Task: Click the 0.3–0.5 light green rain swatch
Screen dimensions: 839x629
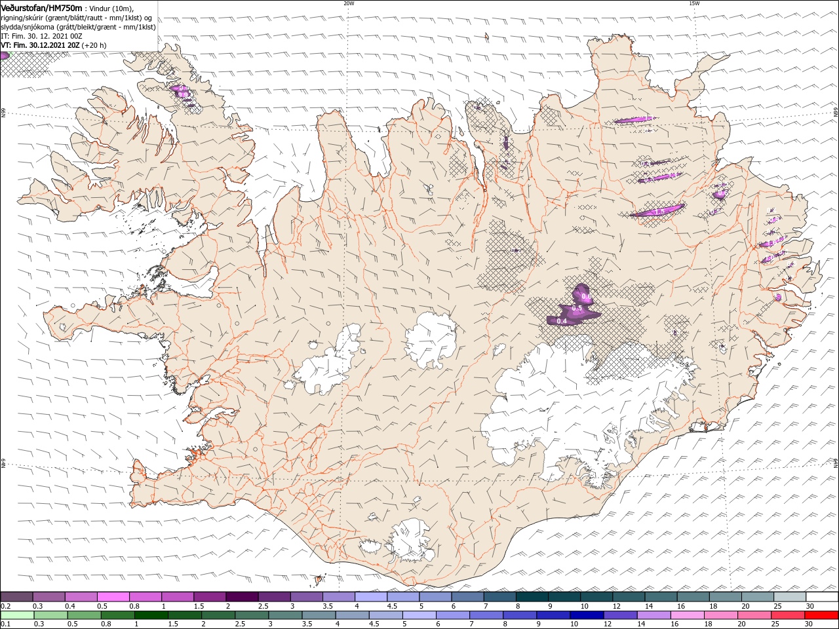Action: (51, 615)
